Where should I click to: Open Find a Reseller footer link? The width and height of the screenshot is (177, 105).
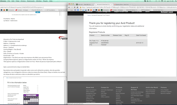click(165, 90)
